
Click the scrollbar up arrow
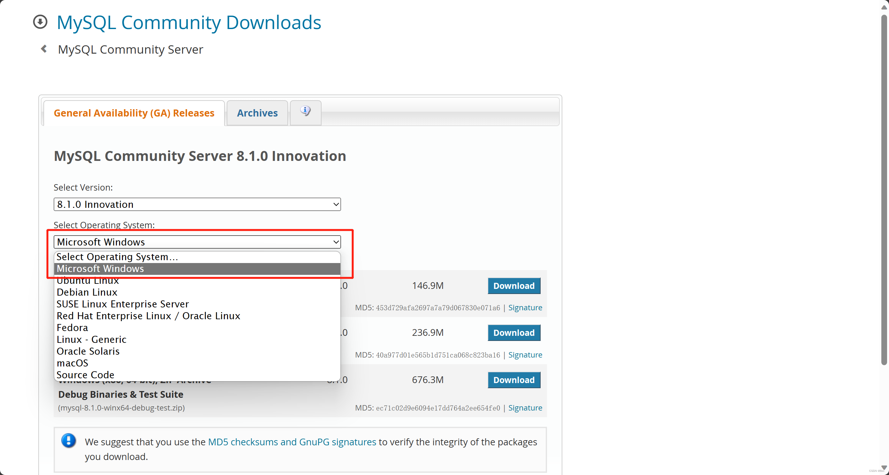tap(884, 7)
